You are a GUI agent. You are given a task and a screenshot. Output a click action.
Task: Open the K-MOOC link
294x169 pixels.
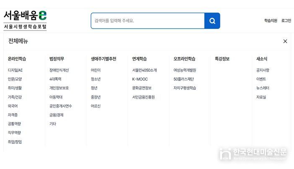pos(140,79)
